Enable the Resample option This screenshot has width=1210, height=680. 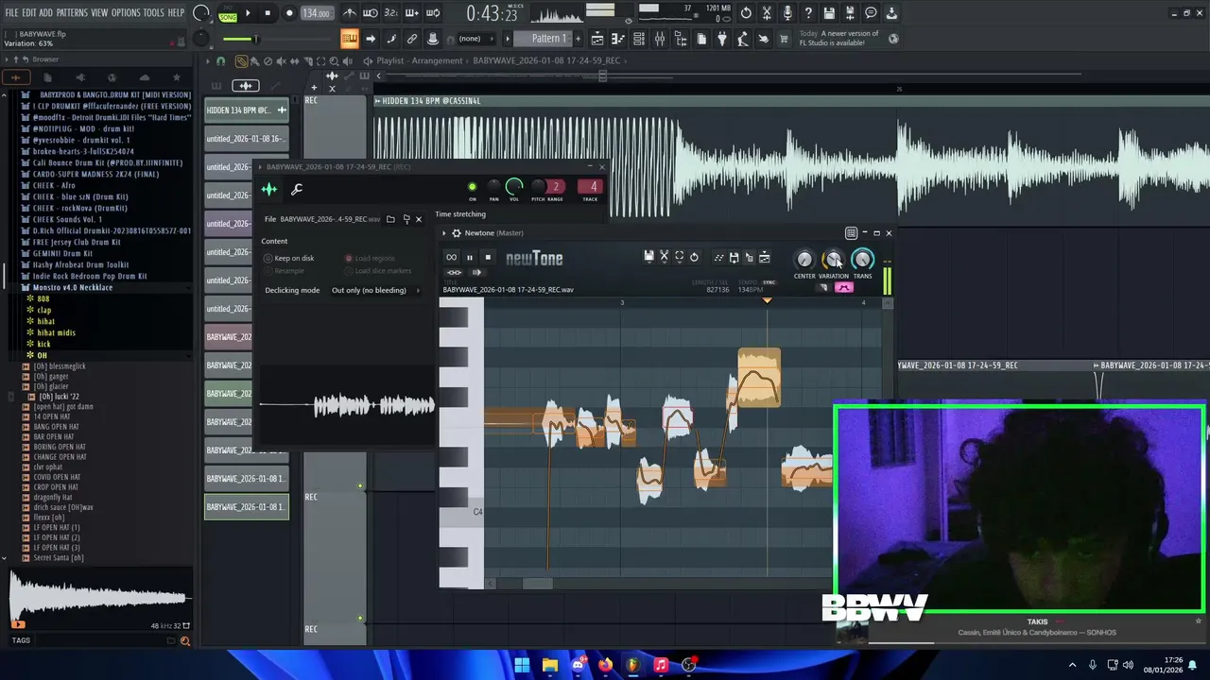[x=268, y=271]
